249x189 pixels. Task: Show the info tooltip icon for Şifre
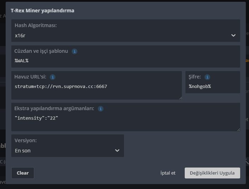click(x=207, y=77)
